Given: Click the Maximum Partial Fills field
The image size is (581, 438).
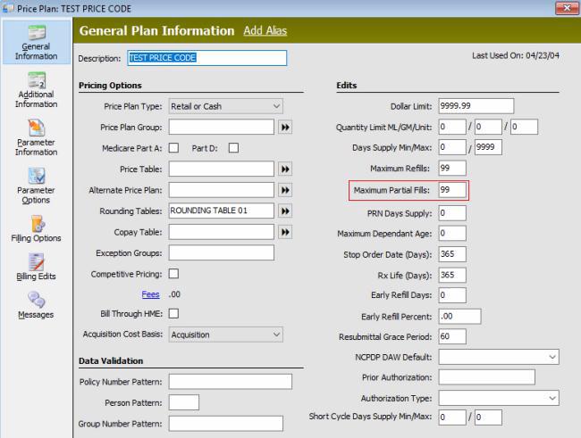Looking at the screenshot, I should 452,190.
